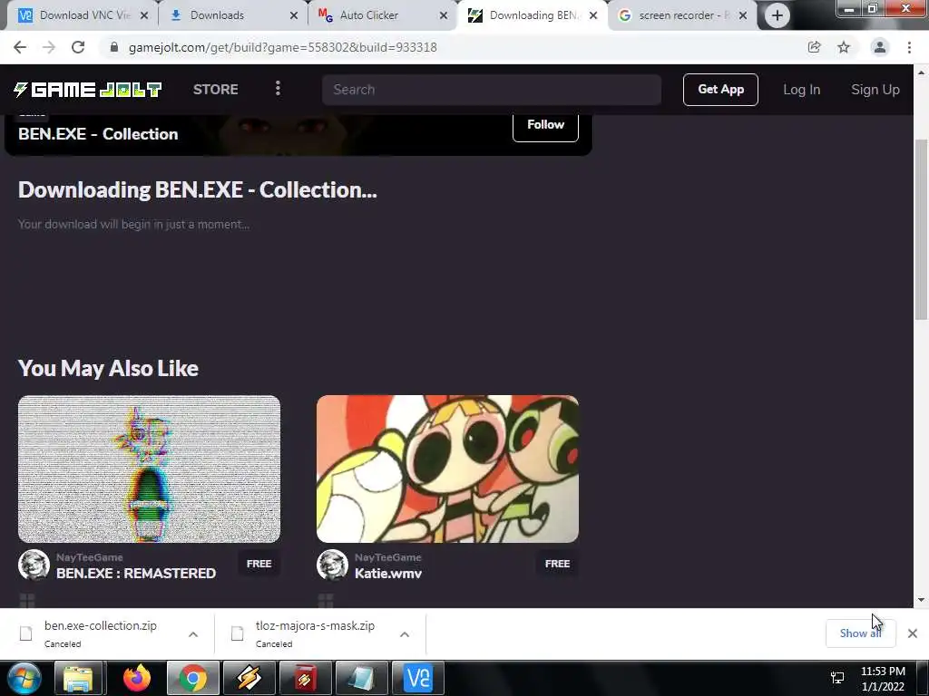Open BEN.EXE : REMASTERED thumbnail image
Screen dimensions: 929x696
tap(149, 469)
